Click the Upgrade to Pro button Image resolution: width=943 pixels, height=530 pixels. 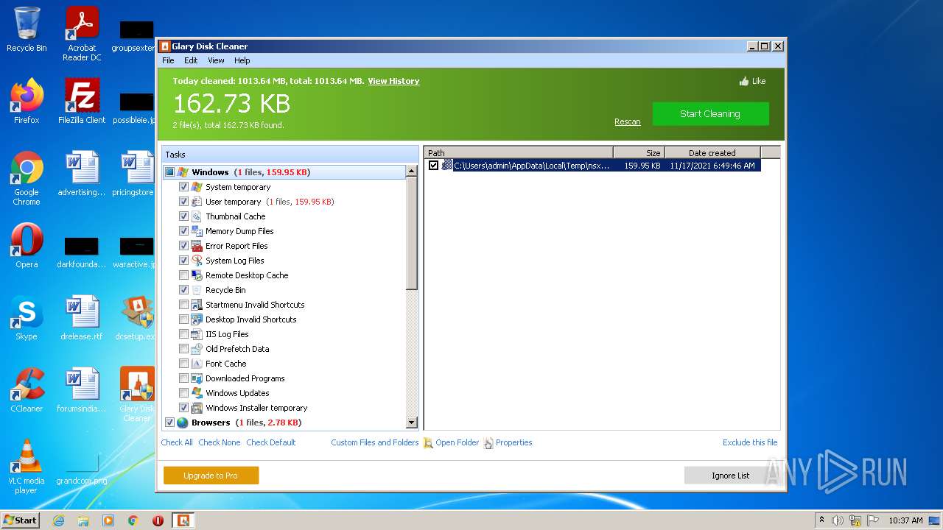[x=211, y=476]
